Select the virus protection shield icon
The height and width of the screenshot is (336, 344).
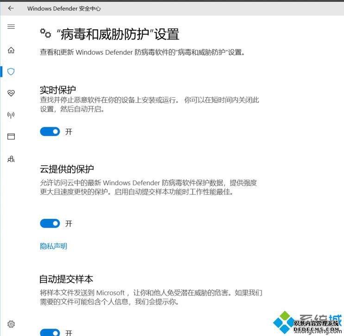pyautogui.click(x=11, y=71)
